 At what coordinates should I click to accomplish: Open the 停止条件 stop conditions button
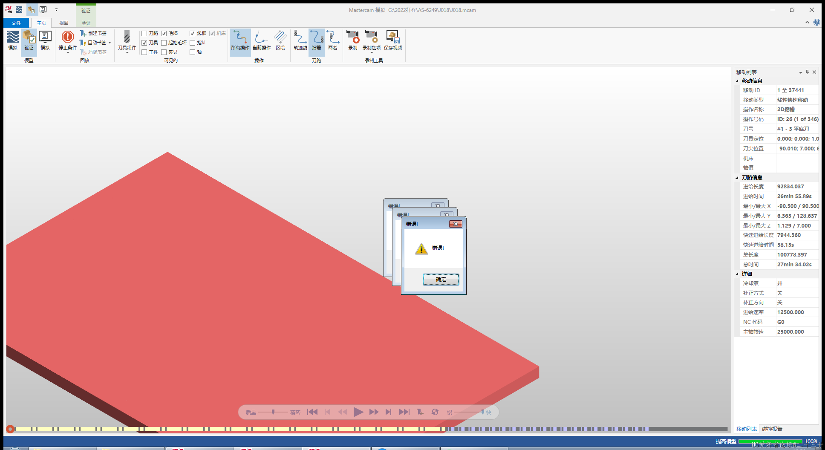coord(68,41)
